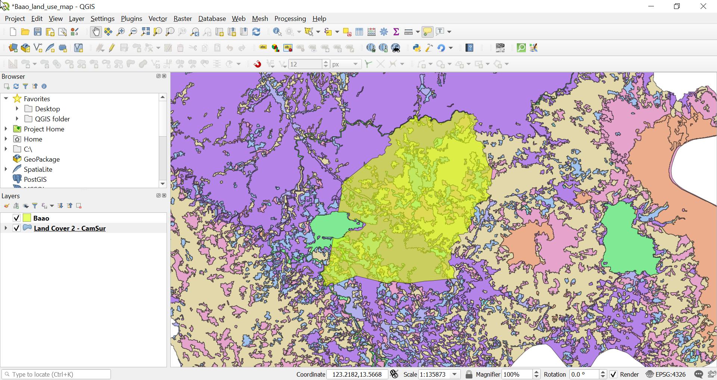Select the PostGIS item in Browser

(x=35, y=179)
